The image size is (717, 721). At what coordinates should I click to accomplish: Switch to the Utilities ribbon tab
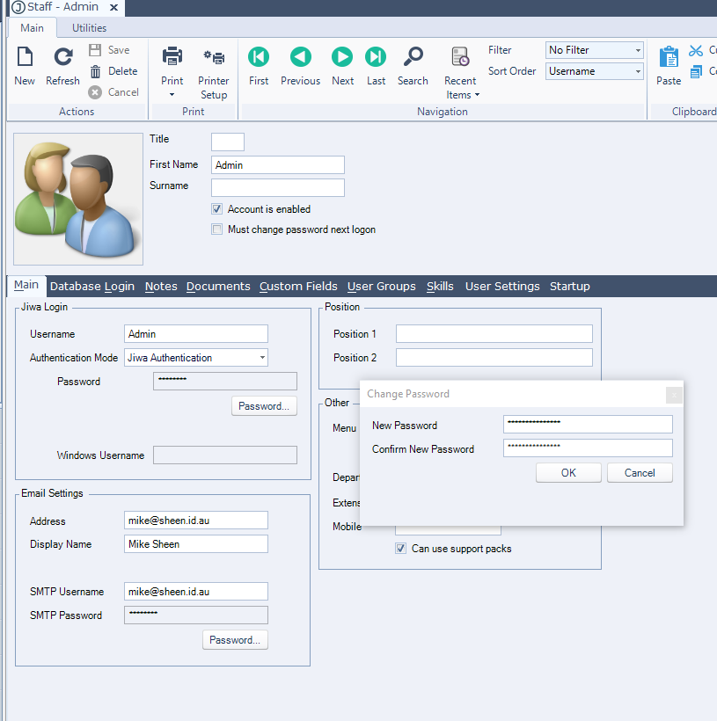pyautogui.click(x=89, y=28)
